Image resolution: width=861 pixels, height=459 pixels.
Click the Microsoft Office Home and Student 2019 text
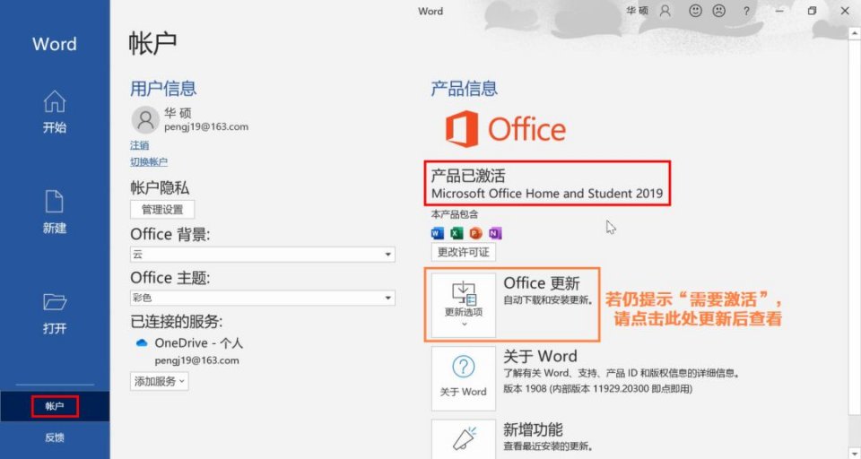547,194
